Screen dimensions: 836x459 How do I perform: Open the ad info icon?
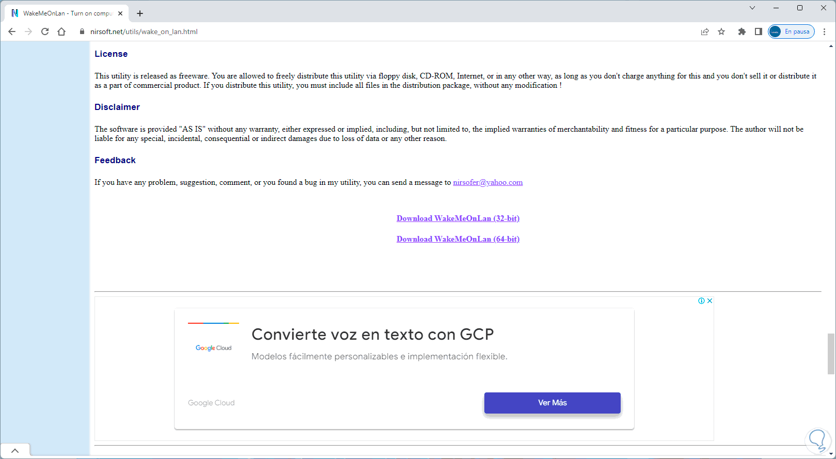[x=701, y=301]
